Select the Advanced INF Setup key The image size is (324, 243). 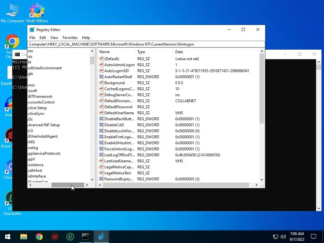pyautogui.click(x=44, y=125)
